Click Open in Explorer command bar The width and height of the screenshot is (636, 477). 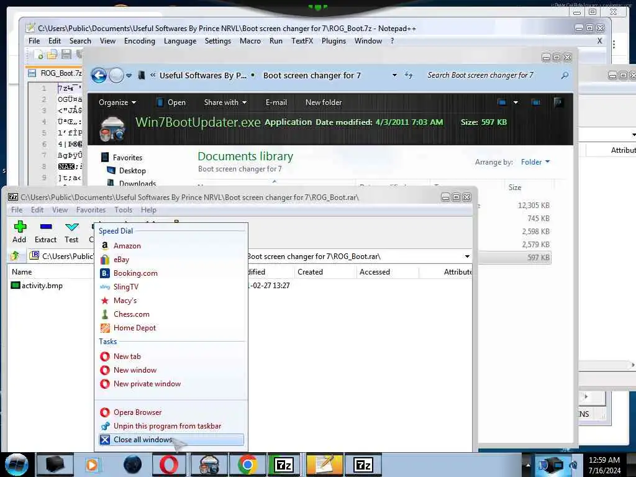tap(171, 102)
